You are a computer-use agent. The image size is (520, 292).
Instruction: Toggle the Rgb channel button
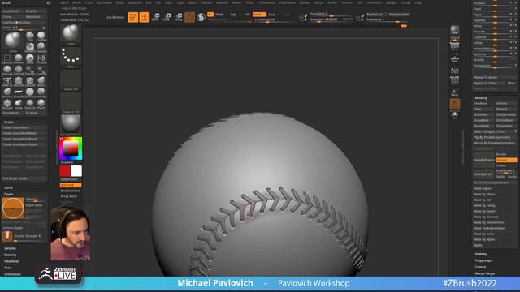(234, 15)
